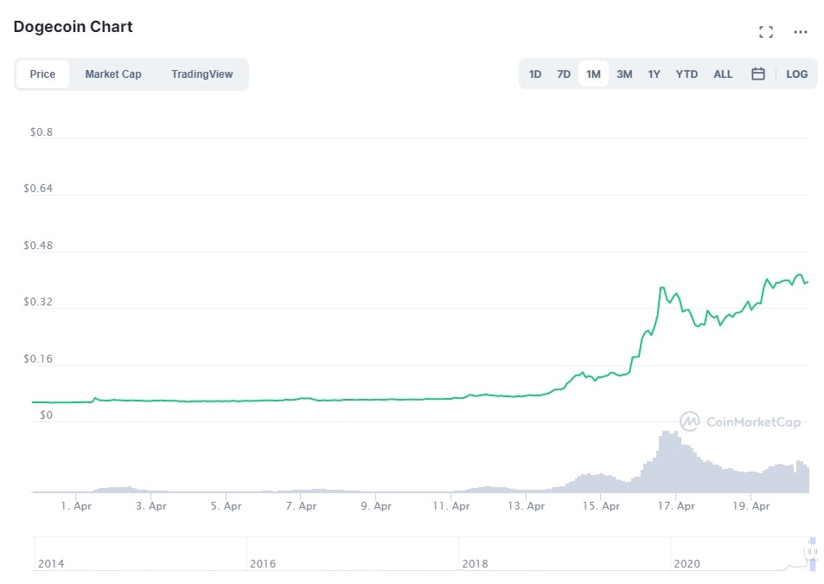Select the 3M time range
This screenshot has width=824, height=584.
pyautogui.click(x=624, y=74)
